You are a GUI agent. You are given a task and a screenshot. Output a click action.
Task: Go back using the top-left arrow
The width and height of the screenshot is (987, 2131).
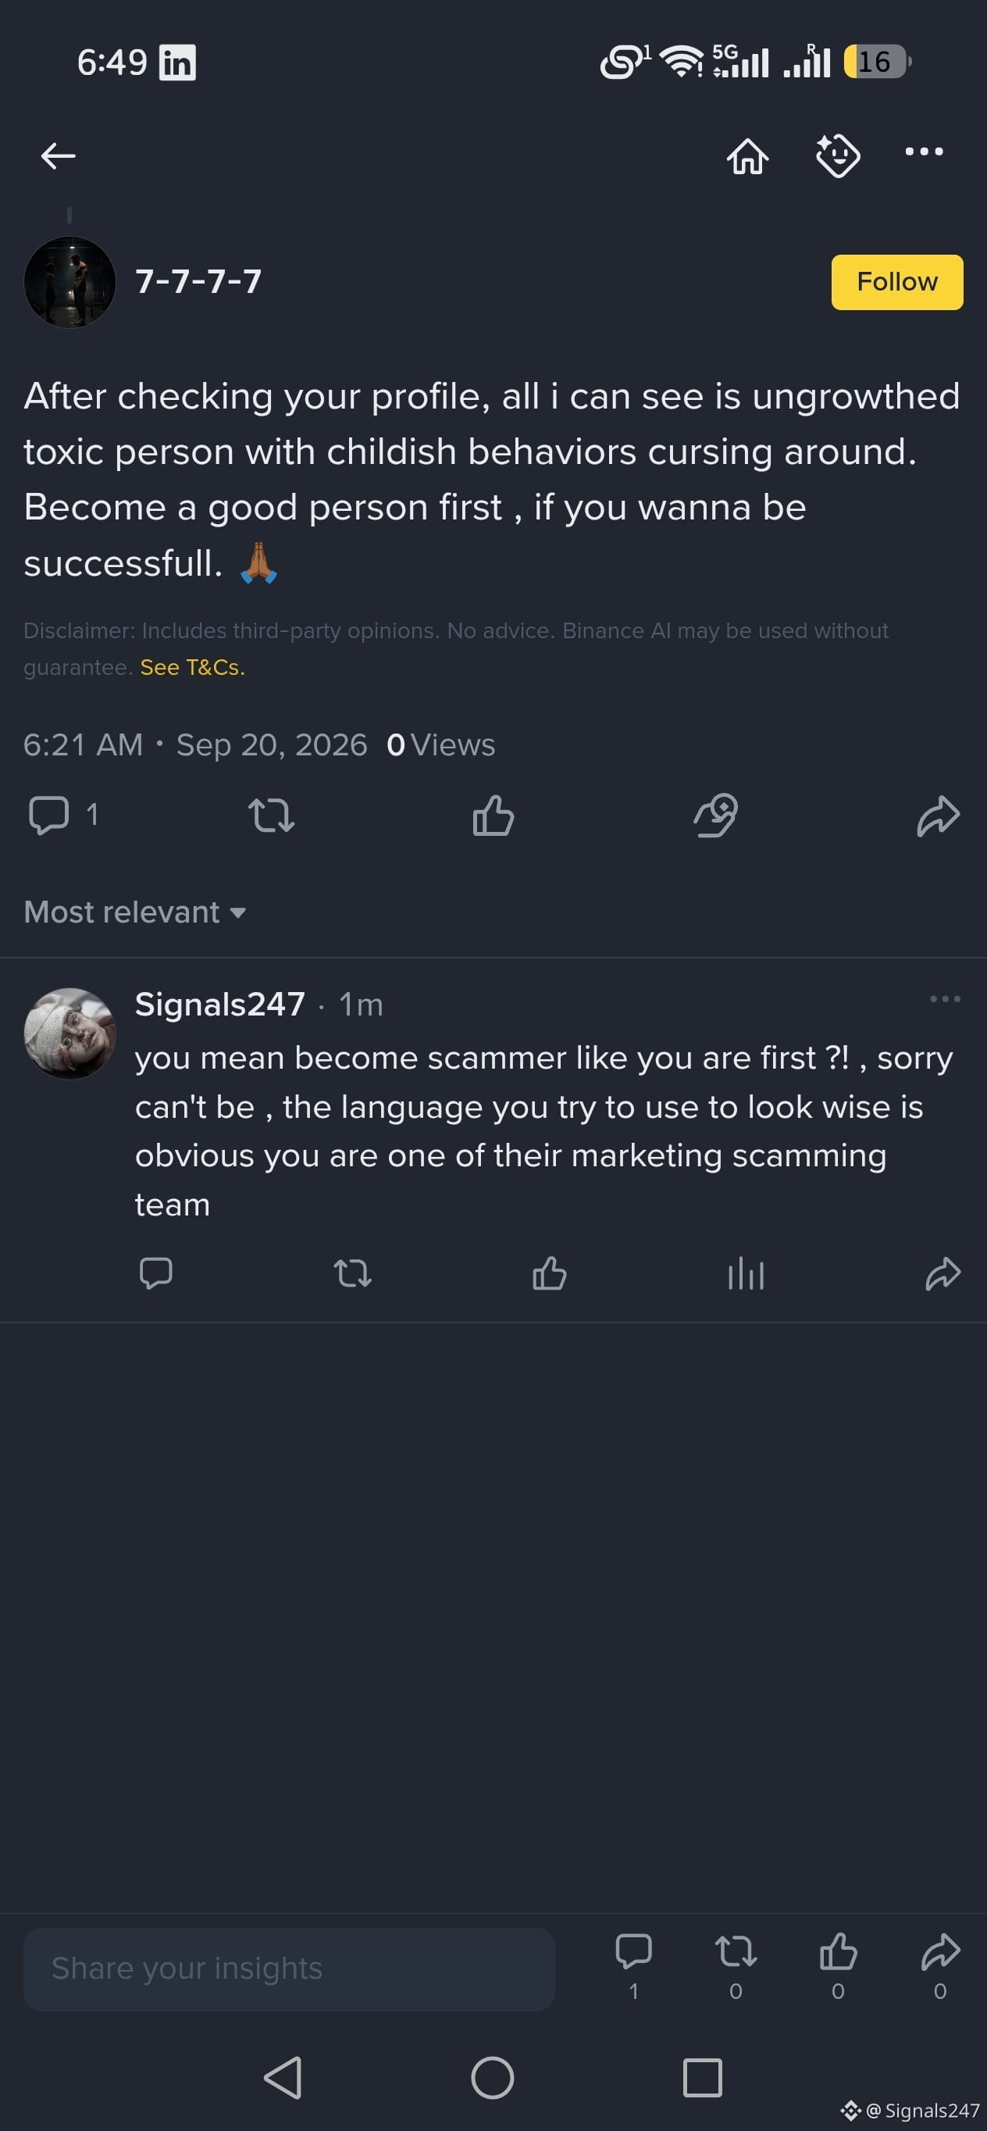point(58,155)
